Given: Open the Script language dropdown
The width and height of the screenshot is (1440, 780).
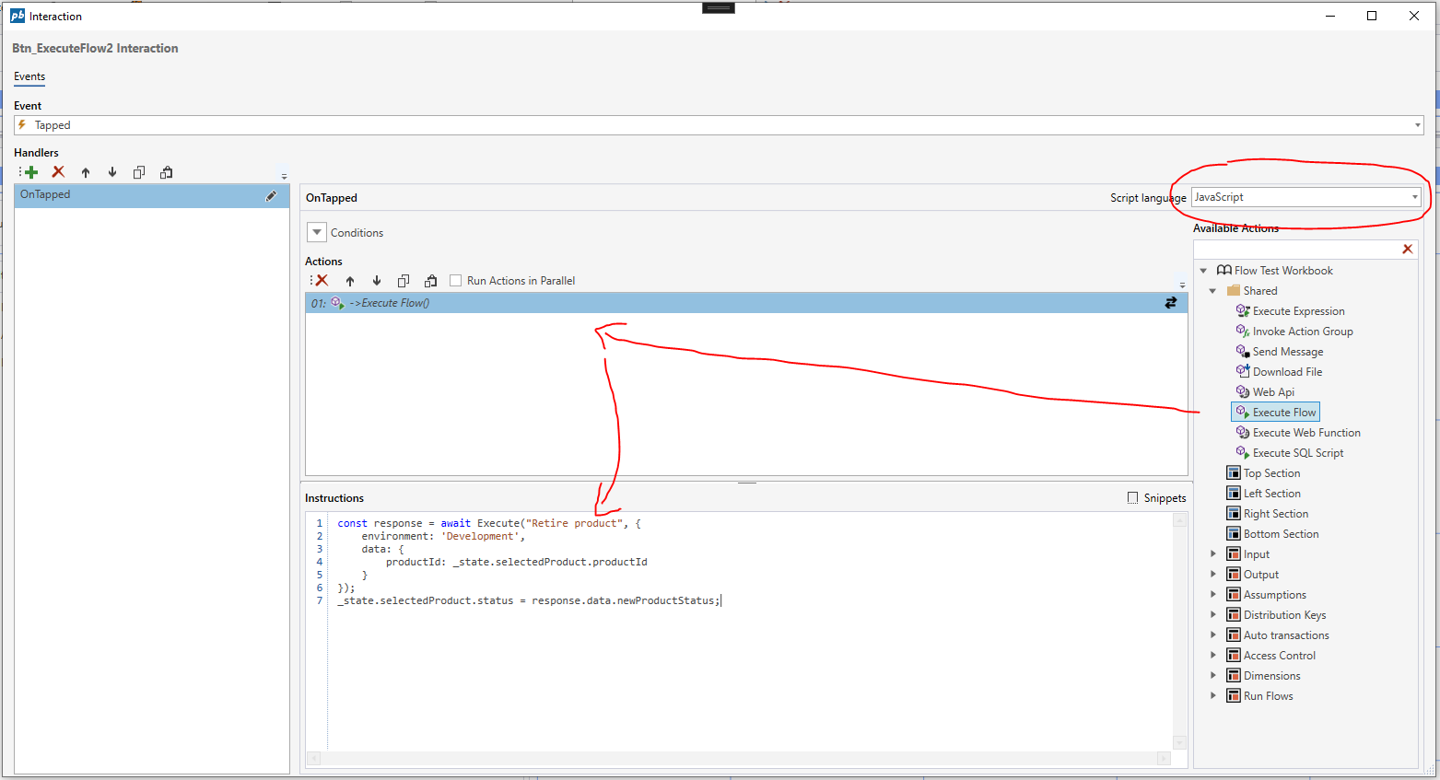Looking at the screenshot, I should click(x=1414, y=197).
